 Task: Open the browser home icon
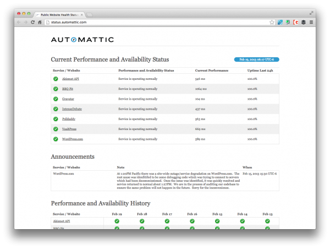(40, 22)
